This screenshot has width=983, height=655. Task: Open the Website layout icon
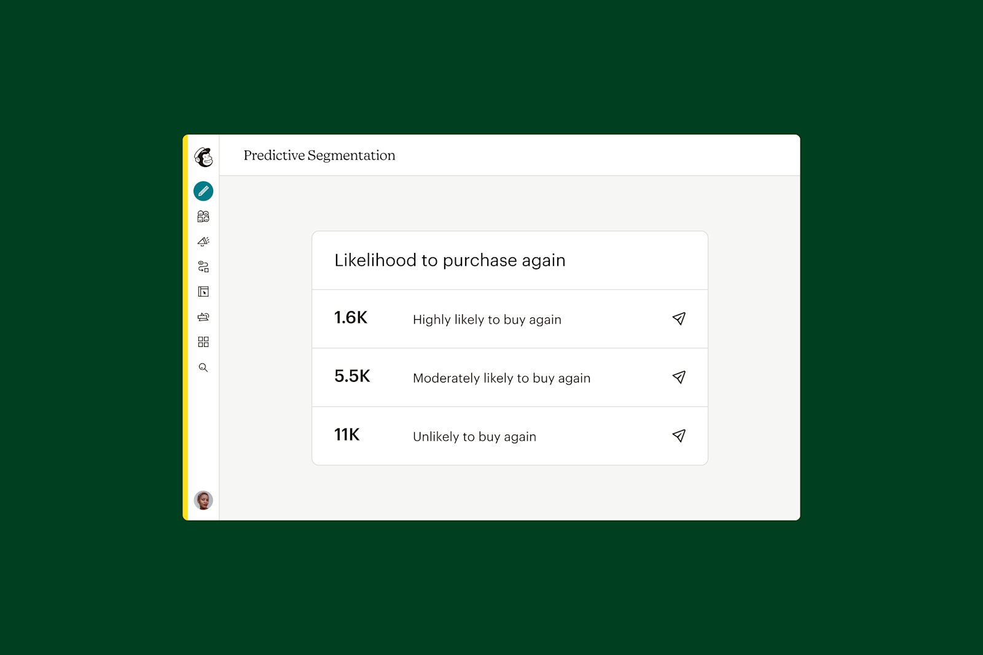pos(203,292)
